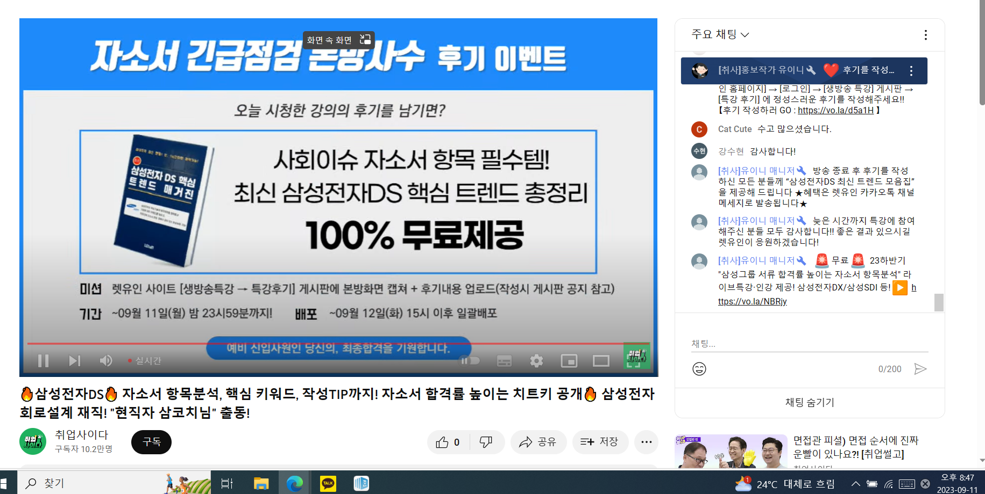
Task: Click the video title text
Action: click(337, 403)
